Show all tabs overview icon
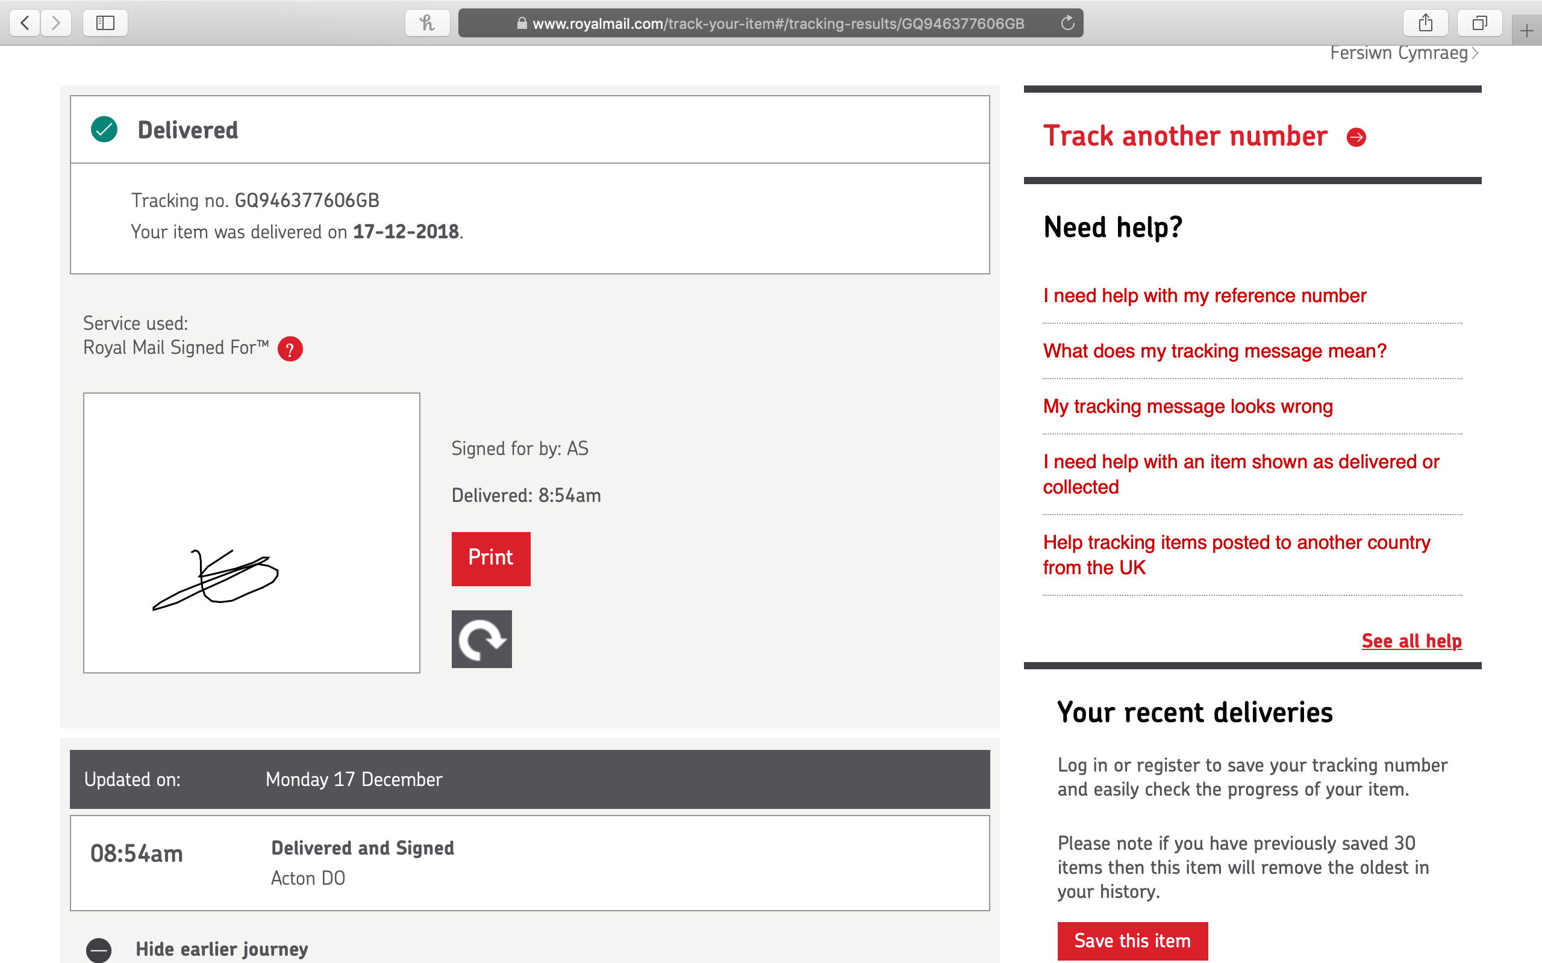The image size is (1542, 963). point(1479,23)
